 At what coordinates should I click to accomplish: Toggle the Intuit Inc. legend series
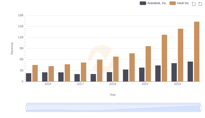point(180,3)
